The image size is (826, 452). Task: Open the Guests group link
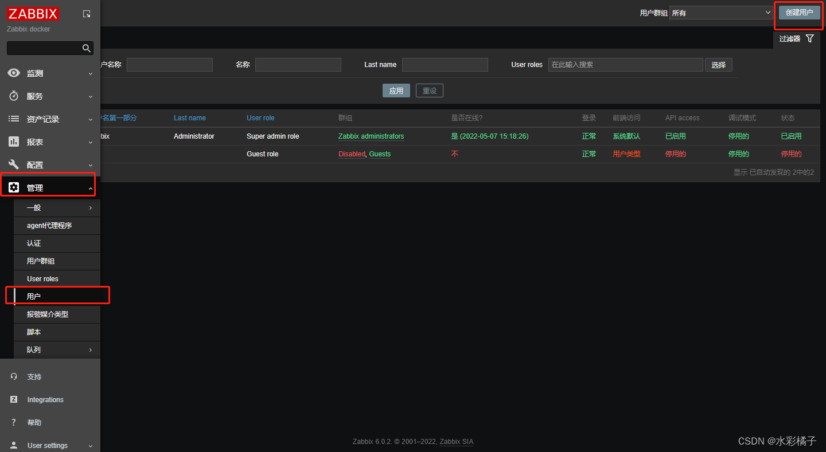380,154
